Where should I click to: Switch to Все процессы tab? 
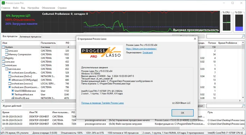coord(10,36)
